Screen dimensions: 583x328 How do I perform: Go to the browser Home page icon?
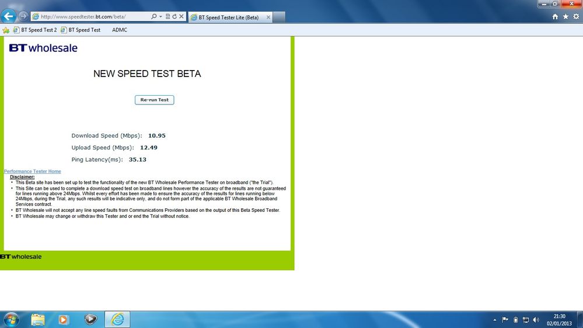tap(555, 16)
